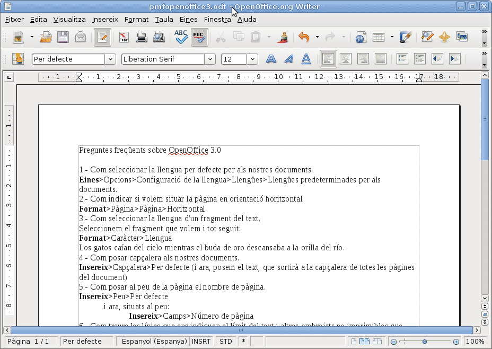Open Find & Replace icon

tap(427, 37)
